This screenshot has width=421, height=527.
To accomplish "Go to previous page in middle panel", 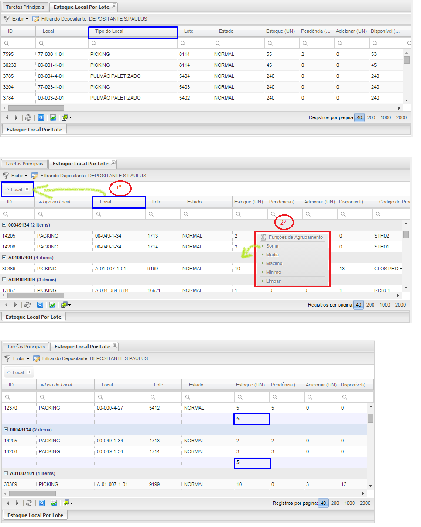I will tap(7, 305).
